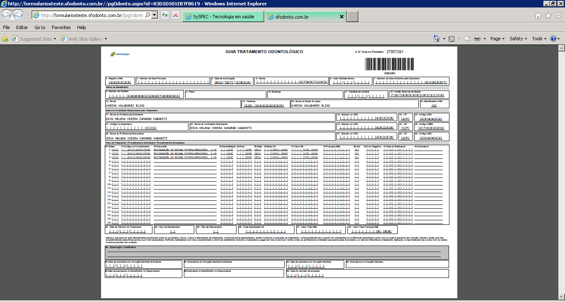Image resolution: width=565 pixels, height=302 pixels.
Task: Stop loading with the red X button
Action: (x=176, y=15)
